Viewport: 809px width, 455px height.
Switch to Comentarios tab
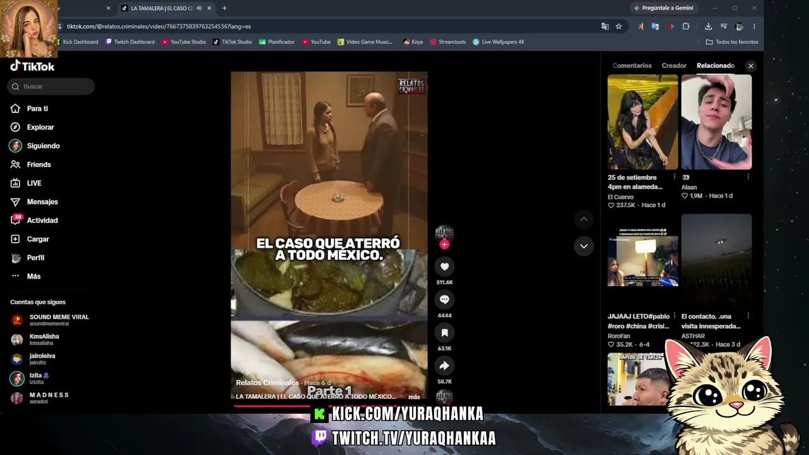tap(632, 66)
